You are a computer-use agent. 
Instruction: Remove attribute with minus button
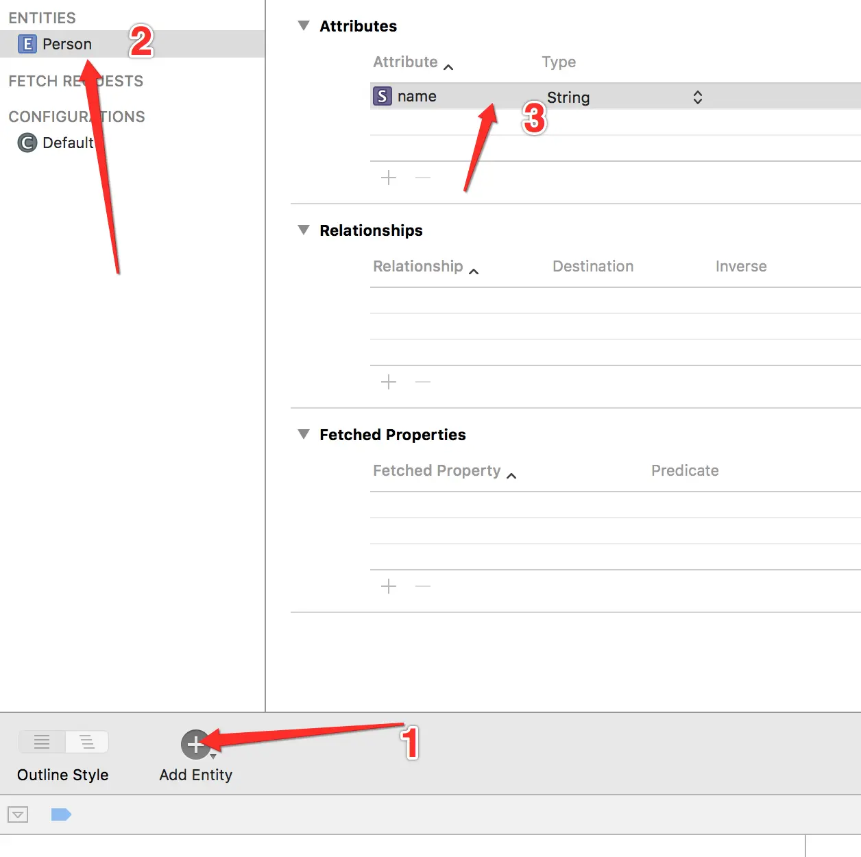[423, 178]
